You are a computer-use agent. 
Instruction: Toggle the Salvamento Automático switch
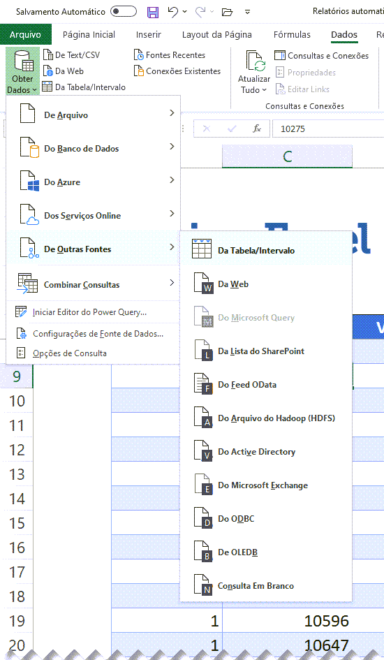tap(124, 11)
